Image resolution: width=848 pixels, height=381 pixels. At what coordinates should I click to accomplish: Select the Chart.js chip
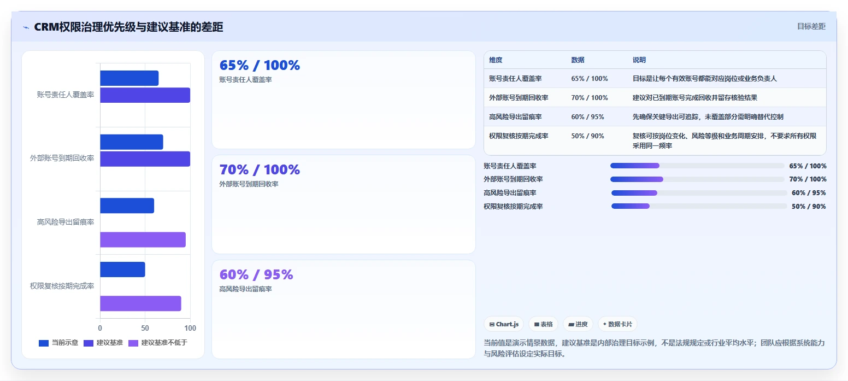coord(504,324)
